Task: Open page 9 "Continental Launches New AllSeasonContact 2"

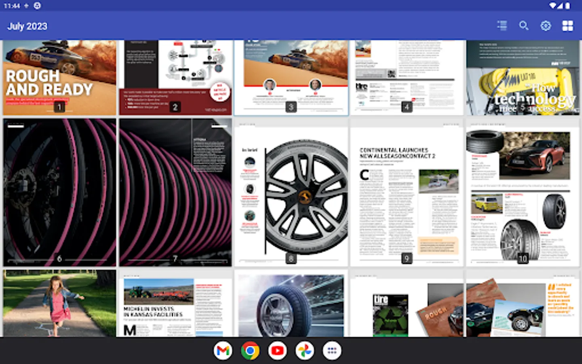Action: 407,193
